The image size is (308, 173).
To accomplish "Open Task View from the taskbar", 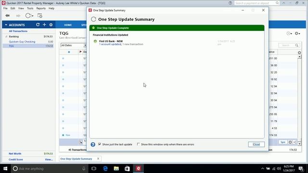I will 94,169.
